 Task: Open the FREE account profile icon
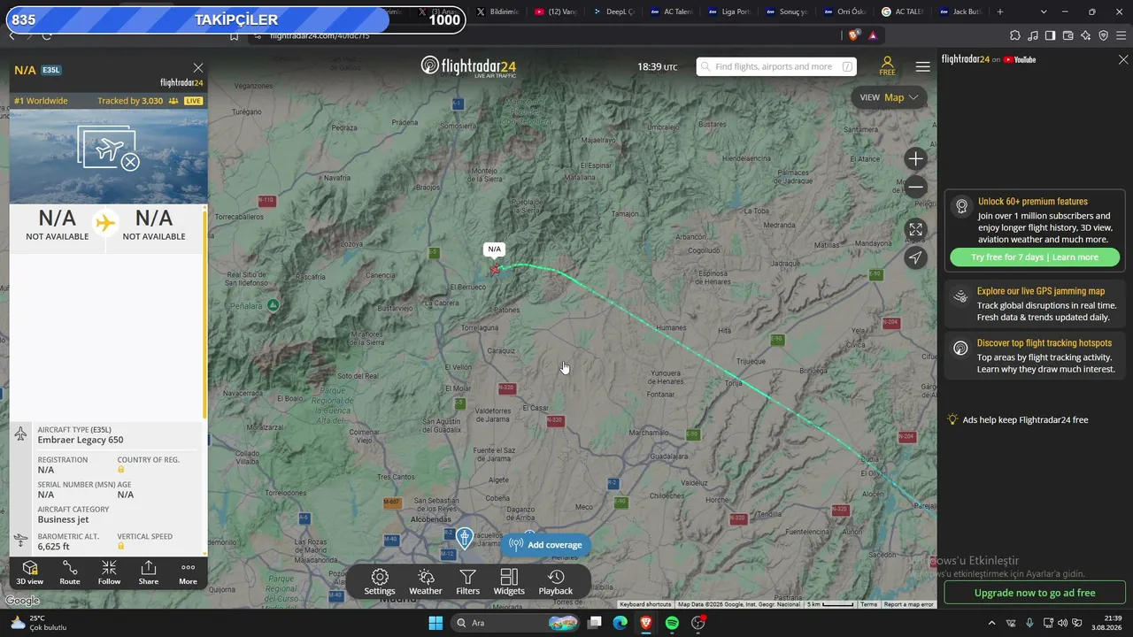click(x=887, y=66)
